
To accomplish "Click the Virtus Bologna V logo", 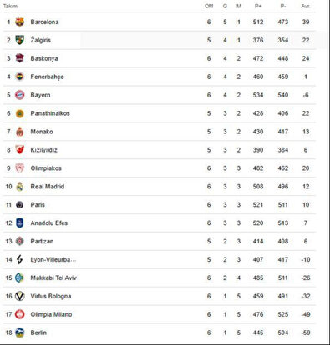I will [19, 296].
